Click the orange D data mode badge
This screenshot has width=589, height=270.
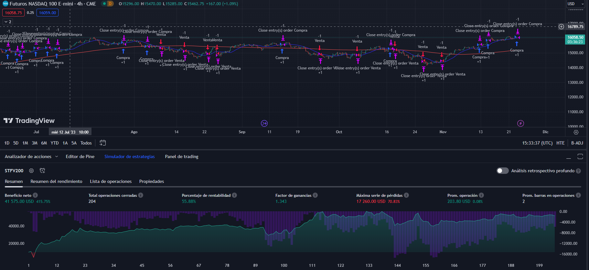[x=110, y=4]
